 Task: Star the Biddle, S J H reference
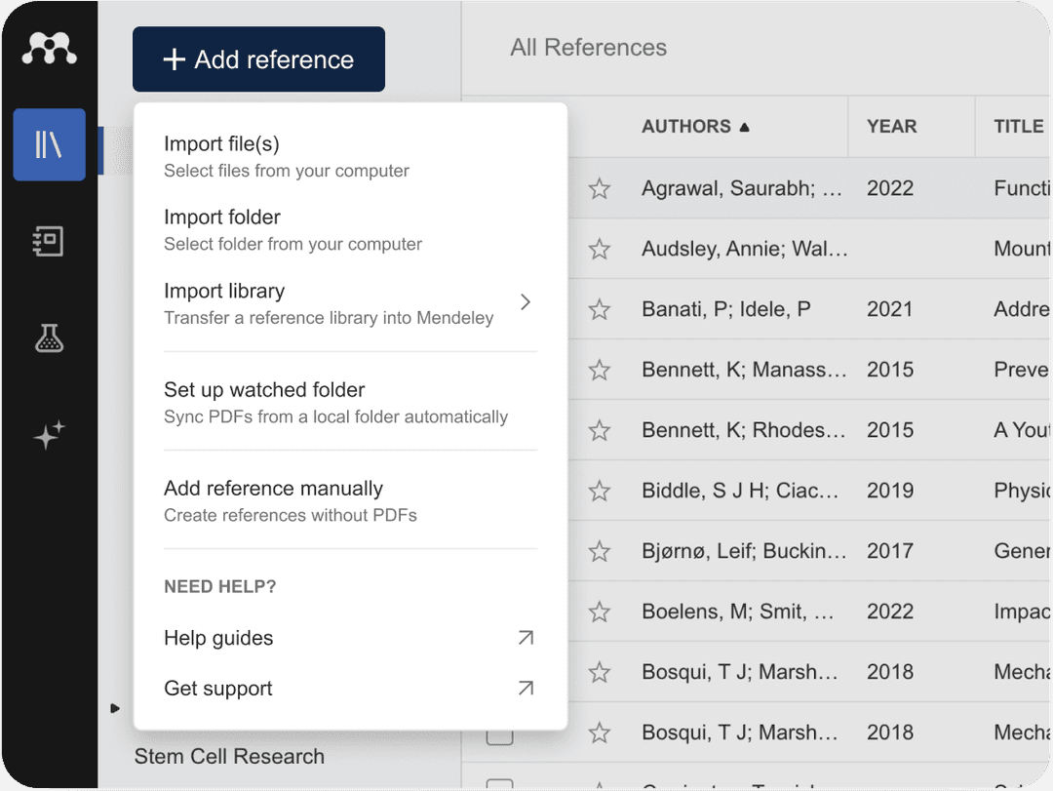coord(599,492)
